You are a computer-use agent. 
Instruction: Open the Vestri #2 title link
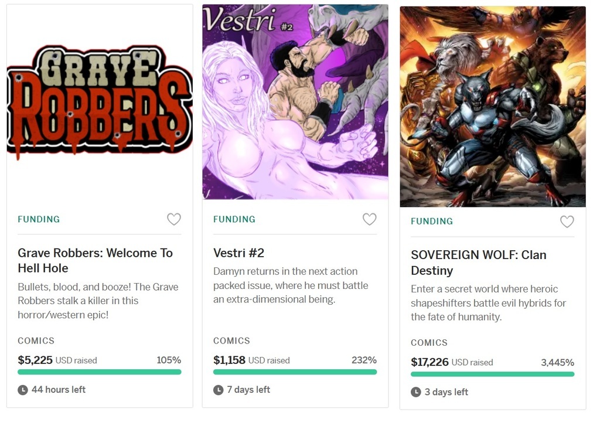pyautogui.click(x=238, y=253)
